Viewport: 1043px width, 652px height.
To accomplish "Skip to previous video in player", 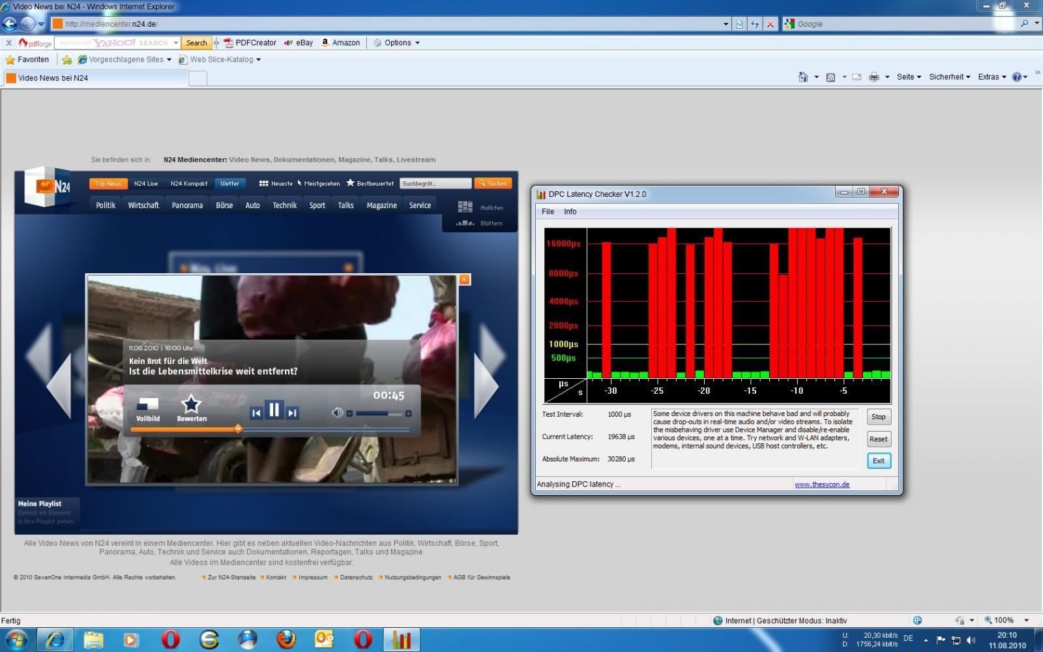I will pos(256,413).
